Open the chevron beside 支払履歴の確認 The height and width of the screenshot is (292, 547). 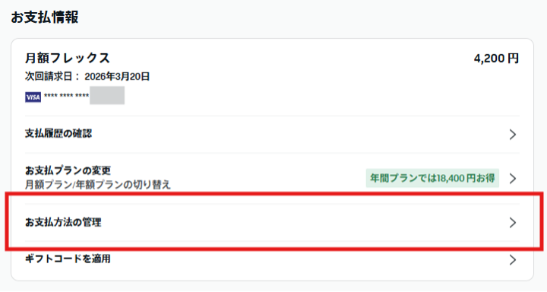pos(513,134)
